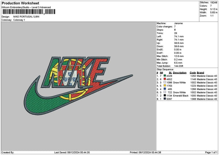Click the Nike Portugal embroidery design preview
Viewport: 219px width, 155px height.
point(78,86)
